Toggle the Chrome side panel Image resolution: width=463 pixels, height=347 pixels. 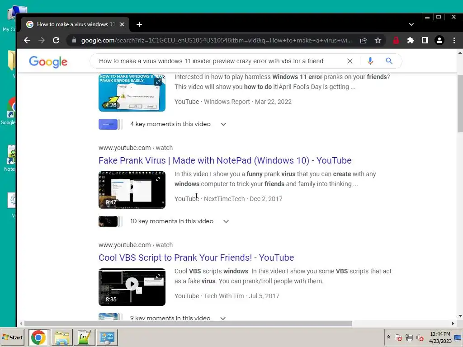click(x=425, y=40)
